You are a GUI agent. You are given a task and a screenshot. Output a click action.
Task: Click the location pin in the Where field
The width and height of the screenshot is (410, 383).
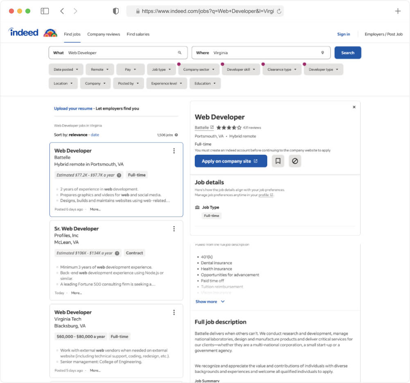point(323,53)
